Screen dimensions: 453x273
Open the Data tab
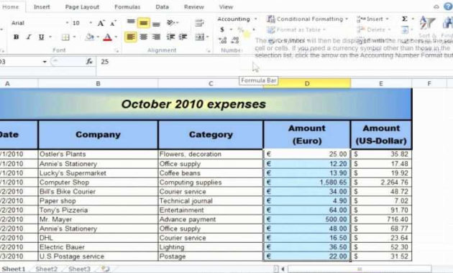[162, 7]
